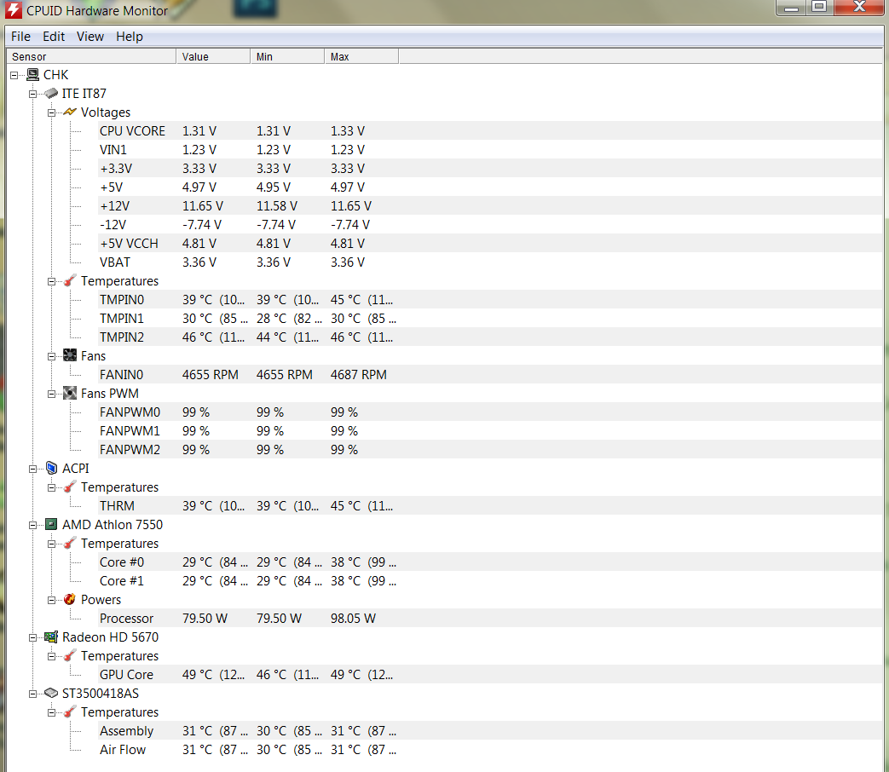Collapse the ACPI node
Viewport: 889px width, 772px height.
point(33,469)
